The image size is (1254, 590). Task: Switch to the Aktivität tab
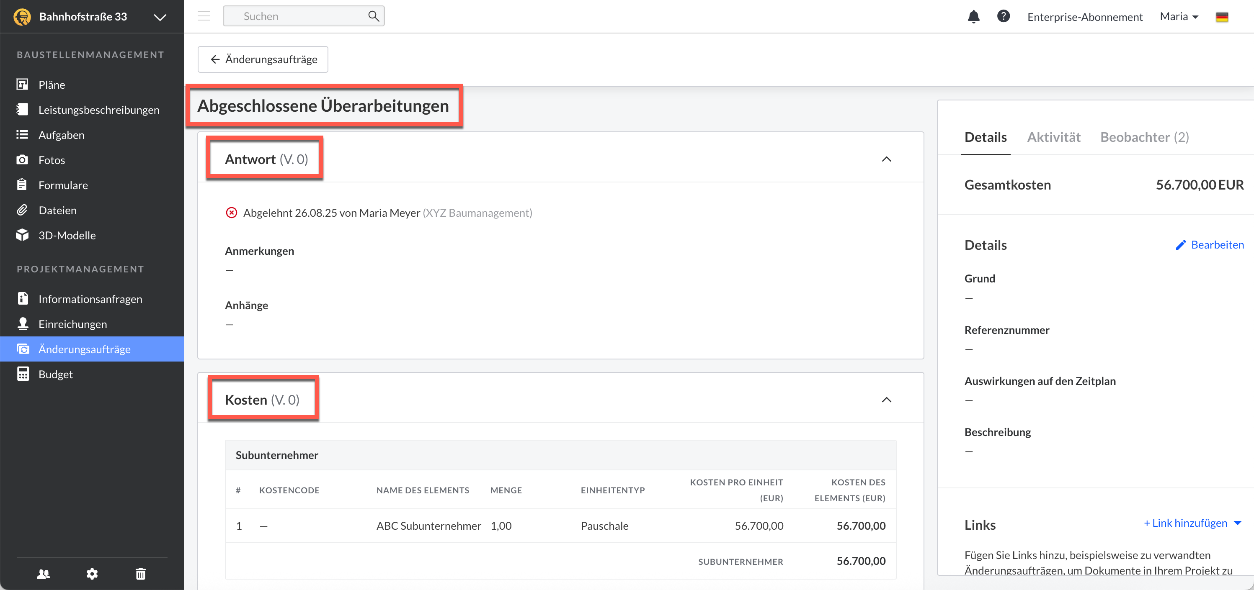(1053, 137)
